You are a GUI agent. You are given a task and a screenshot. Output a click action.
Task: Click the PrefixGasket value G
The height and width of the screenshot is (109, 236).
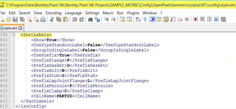click(68, 65)
